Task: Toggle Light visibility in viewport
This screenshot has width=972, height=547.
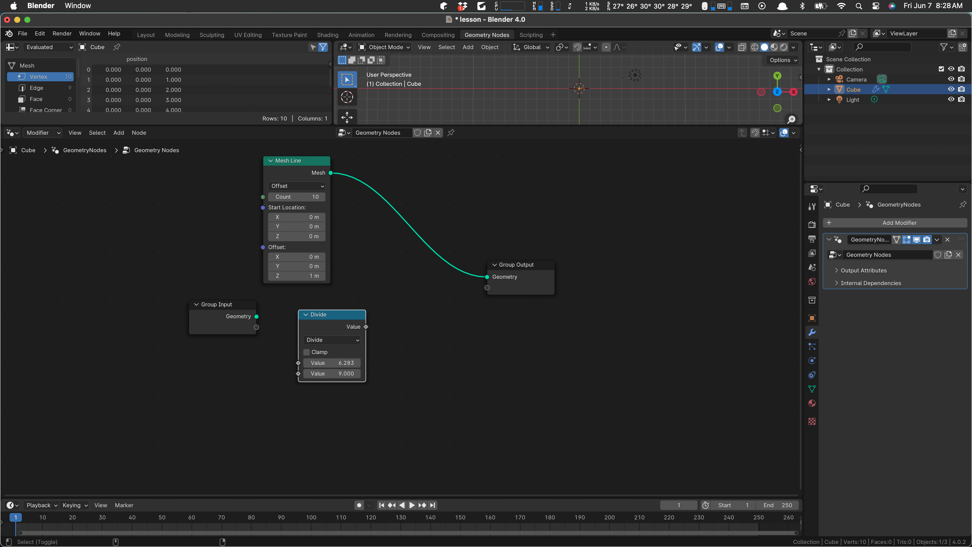Action: (951, 100)
